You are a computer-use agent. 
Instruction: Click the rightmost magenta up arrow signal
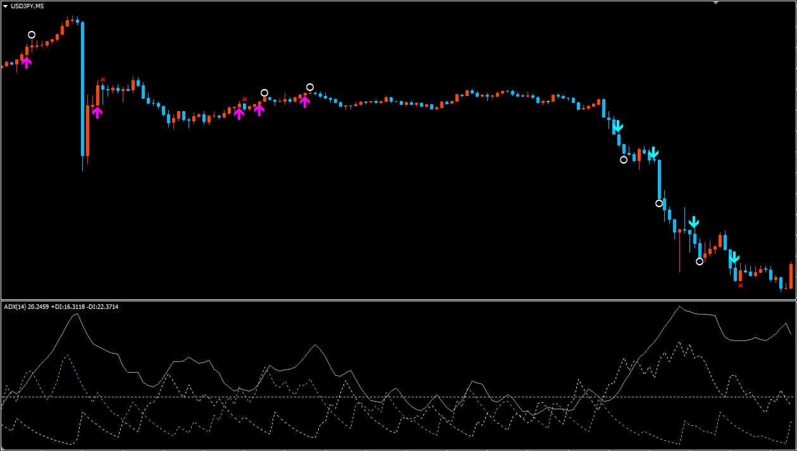[305, 101]
